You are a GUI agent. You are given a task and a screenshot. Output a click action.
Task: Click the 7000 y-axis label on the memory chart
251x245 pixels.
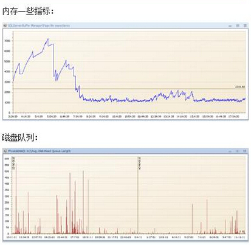(7, 41)
